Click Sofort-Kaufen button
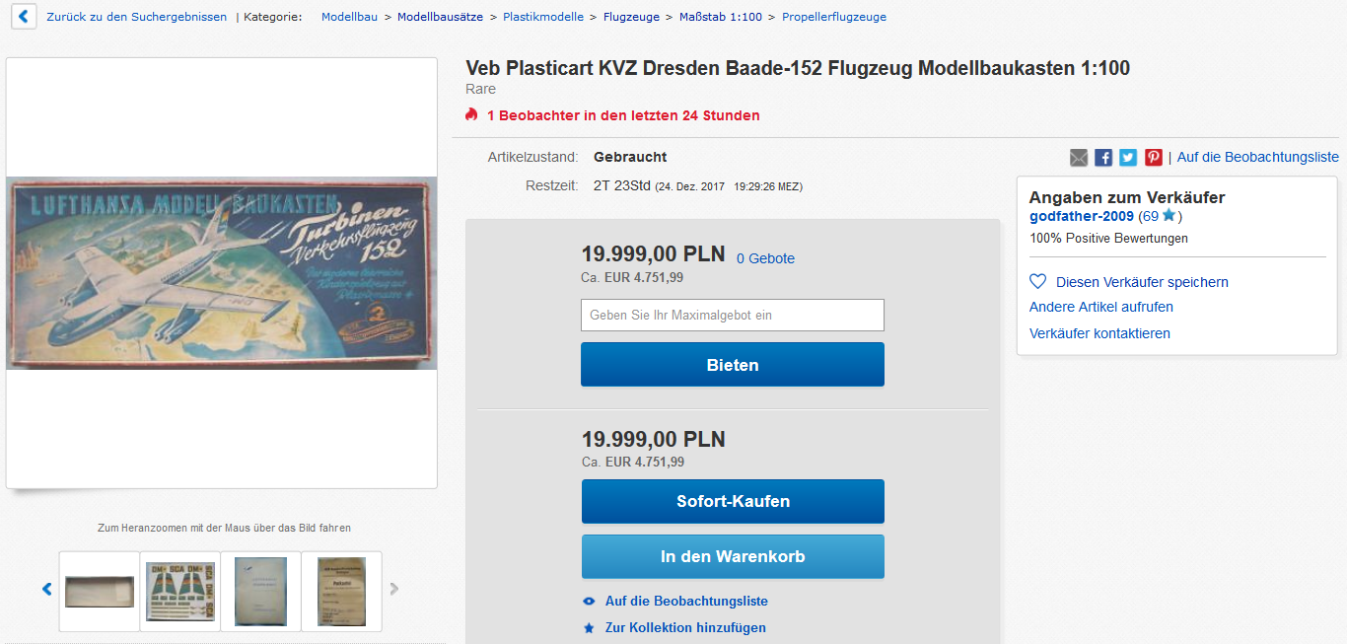1347x644 pixels. click(733, 501)
